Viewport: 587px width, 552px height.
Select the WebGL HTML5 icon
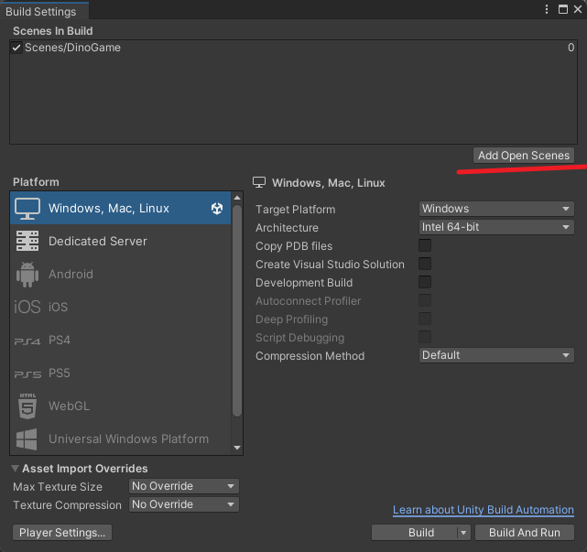27,406
